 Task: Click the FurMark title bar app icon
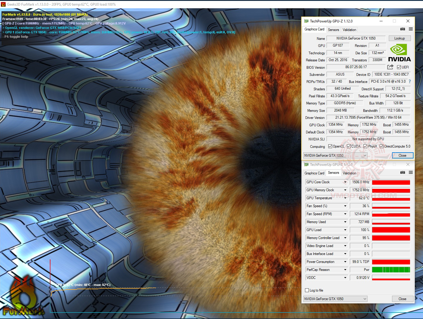coord(3,4)
